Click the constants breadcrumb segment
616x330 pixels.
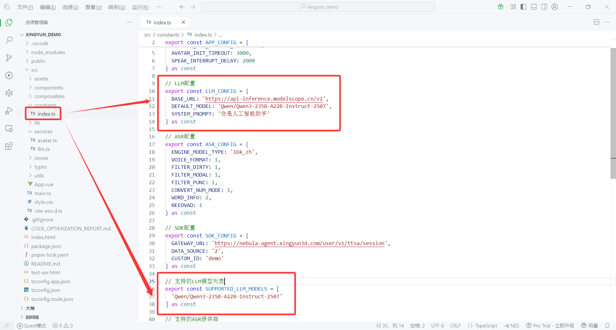pyautogui.click(x=168, y=35)
